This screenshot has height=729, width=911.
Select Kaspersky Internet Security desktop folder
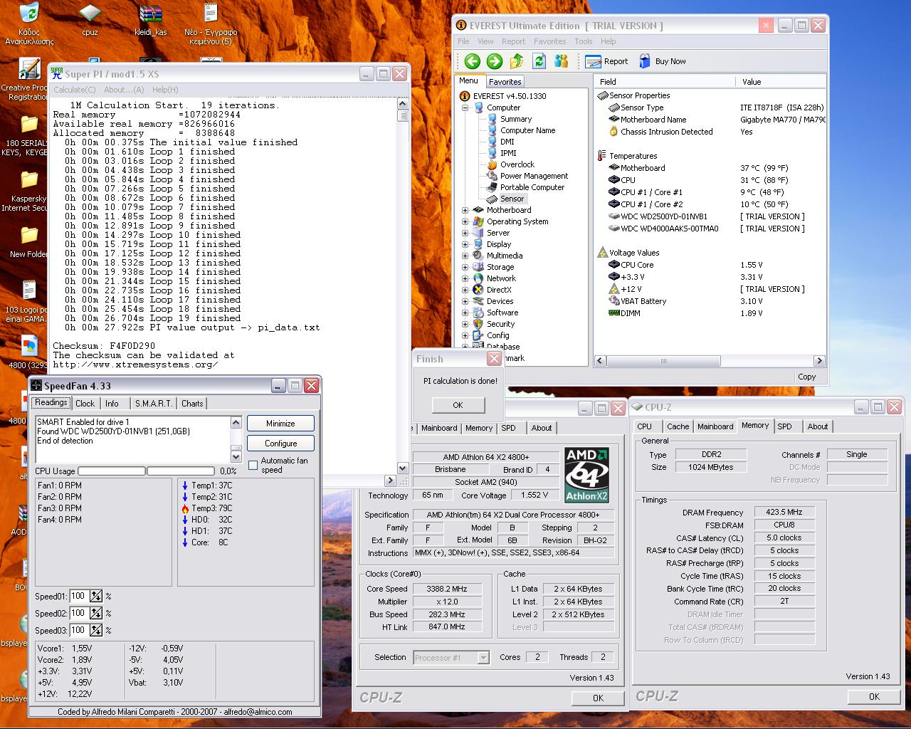click(29, 179)
